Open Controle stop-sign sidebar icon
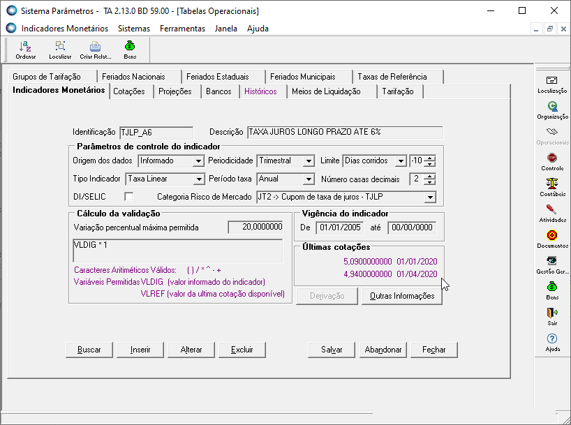The image size is (571, 425). click(x=552, y=162)
